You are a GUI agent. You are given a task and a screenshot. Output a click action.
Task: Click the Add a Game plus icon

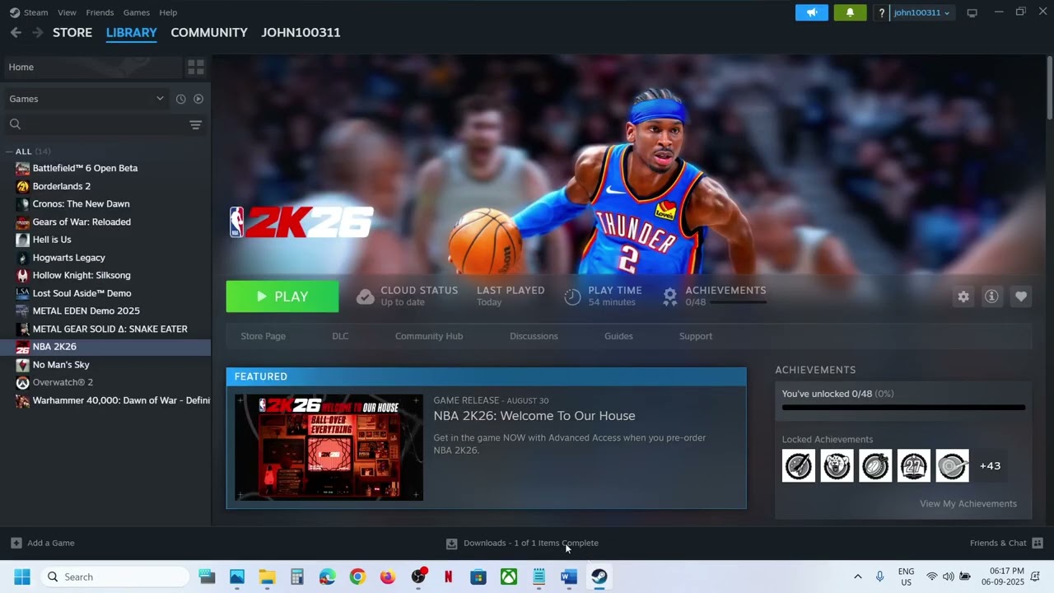click(16, 543)
